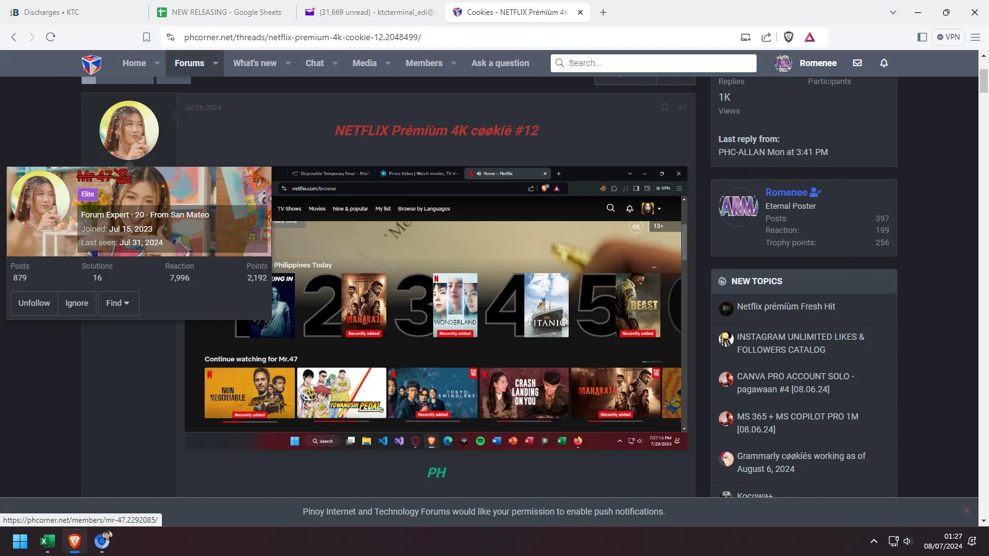Click the page vertical scrollbar thumb
This screenshot has height=556, width=989.
click(983, 81)
